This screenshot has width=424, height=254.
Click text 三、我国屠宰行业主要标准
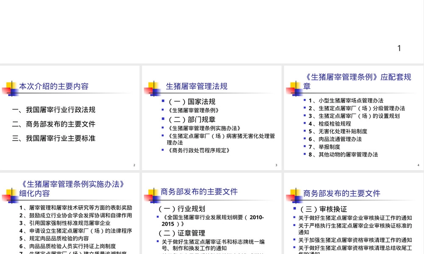click(x=54, y=138)
